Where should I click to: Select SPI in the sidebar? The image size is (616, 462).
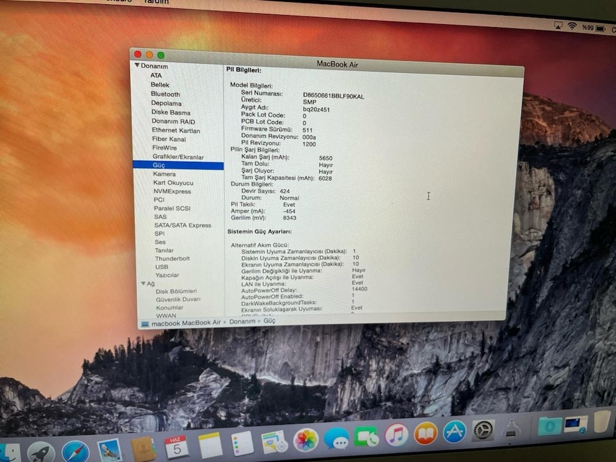(x=159, y=233)
